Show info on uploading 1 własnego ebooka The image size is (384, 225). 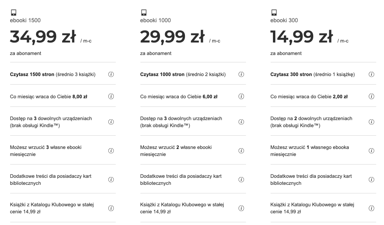[x=371, y=151]
